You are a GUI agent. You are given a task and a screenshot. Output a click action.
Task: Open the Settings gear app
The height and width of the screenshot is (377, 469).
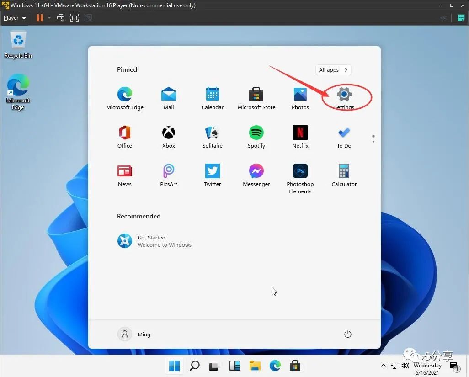tap(344, 98)
